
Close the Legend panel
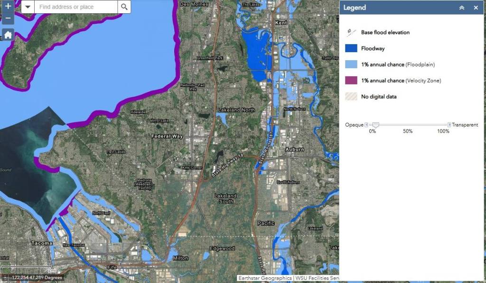coord(476,8)
